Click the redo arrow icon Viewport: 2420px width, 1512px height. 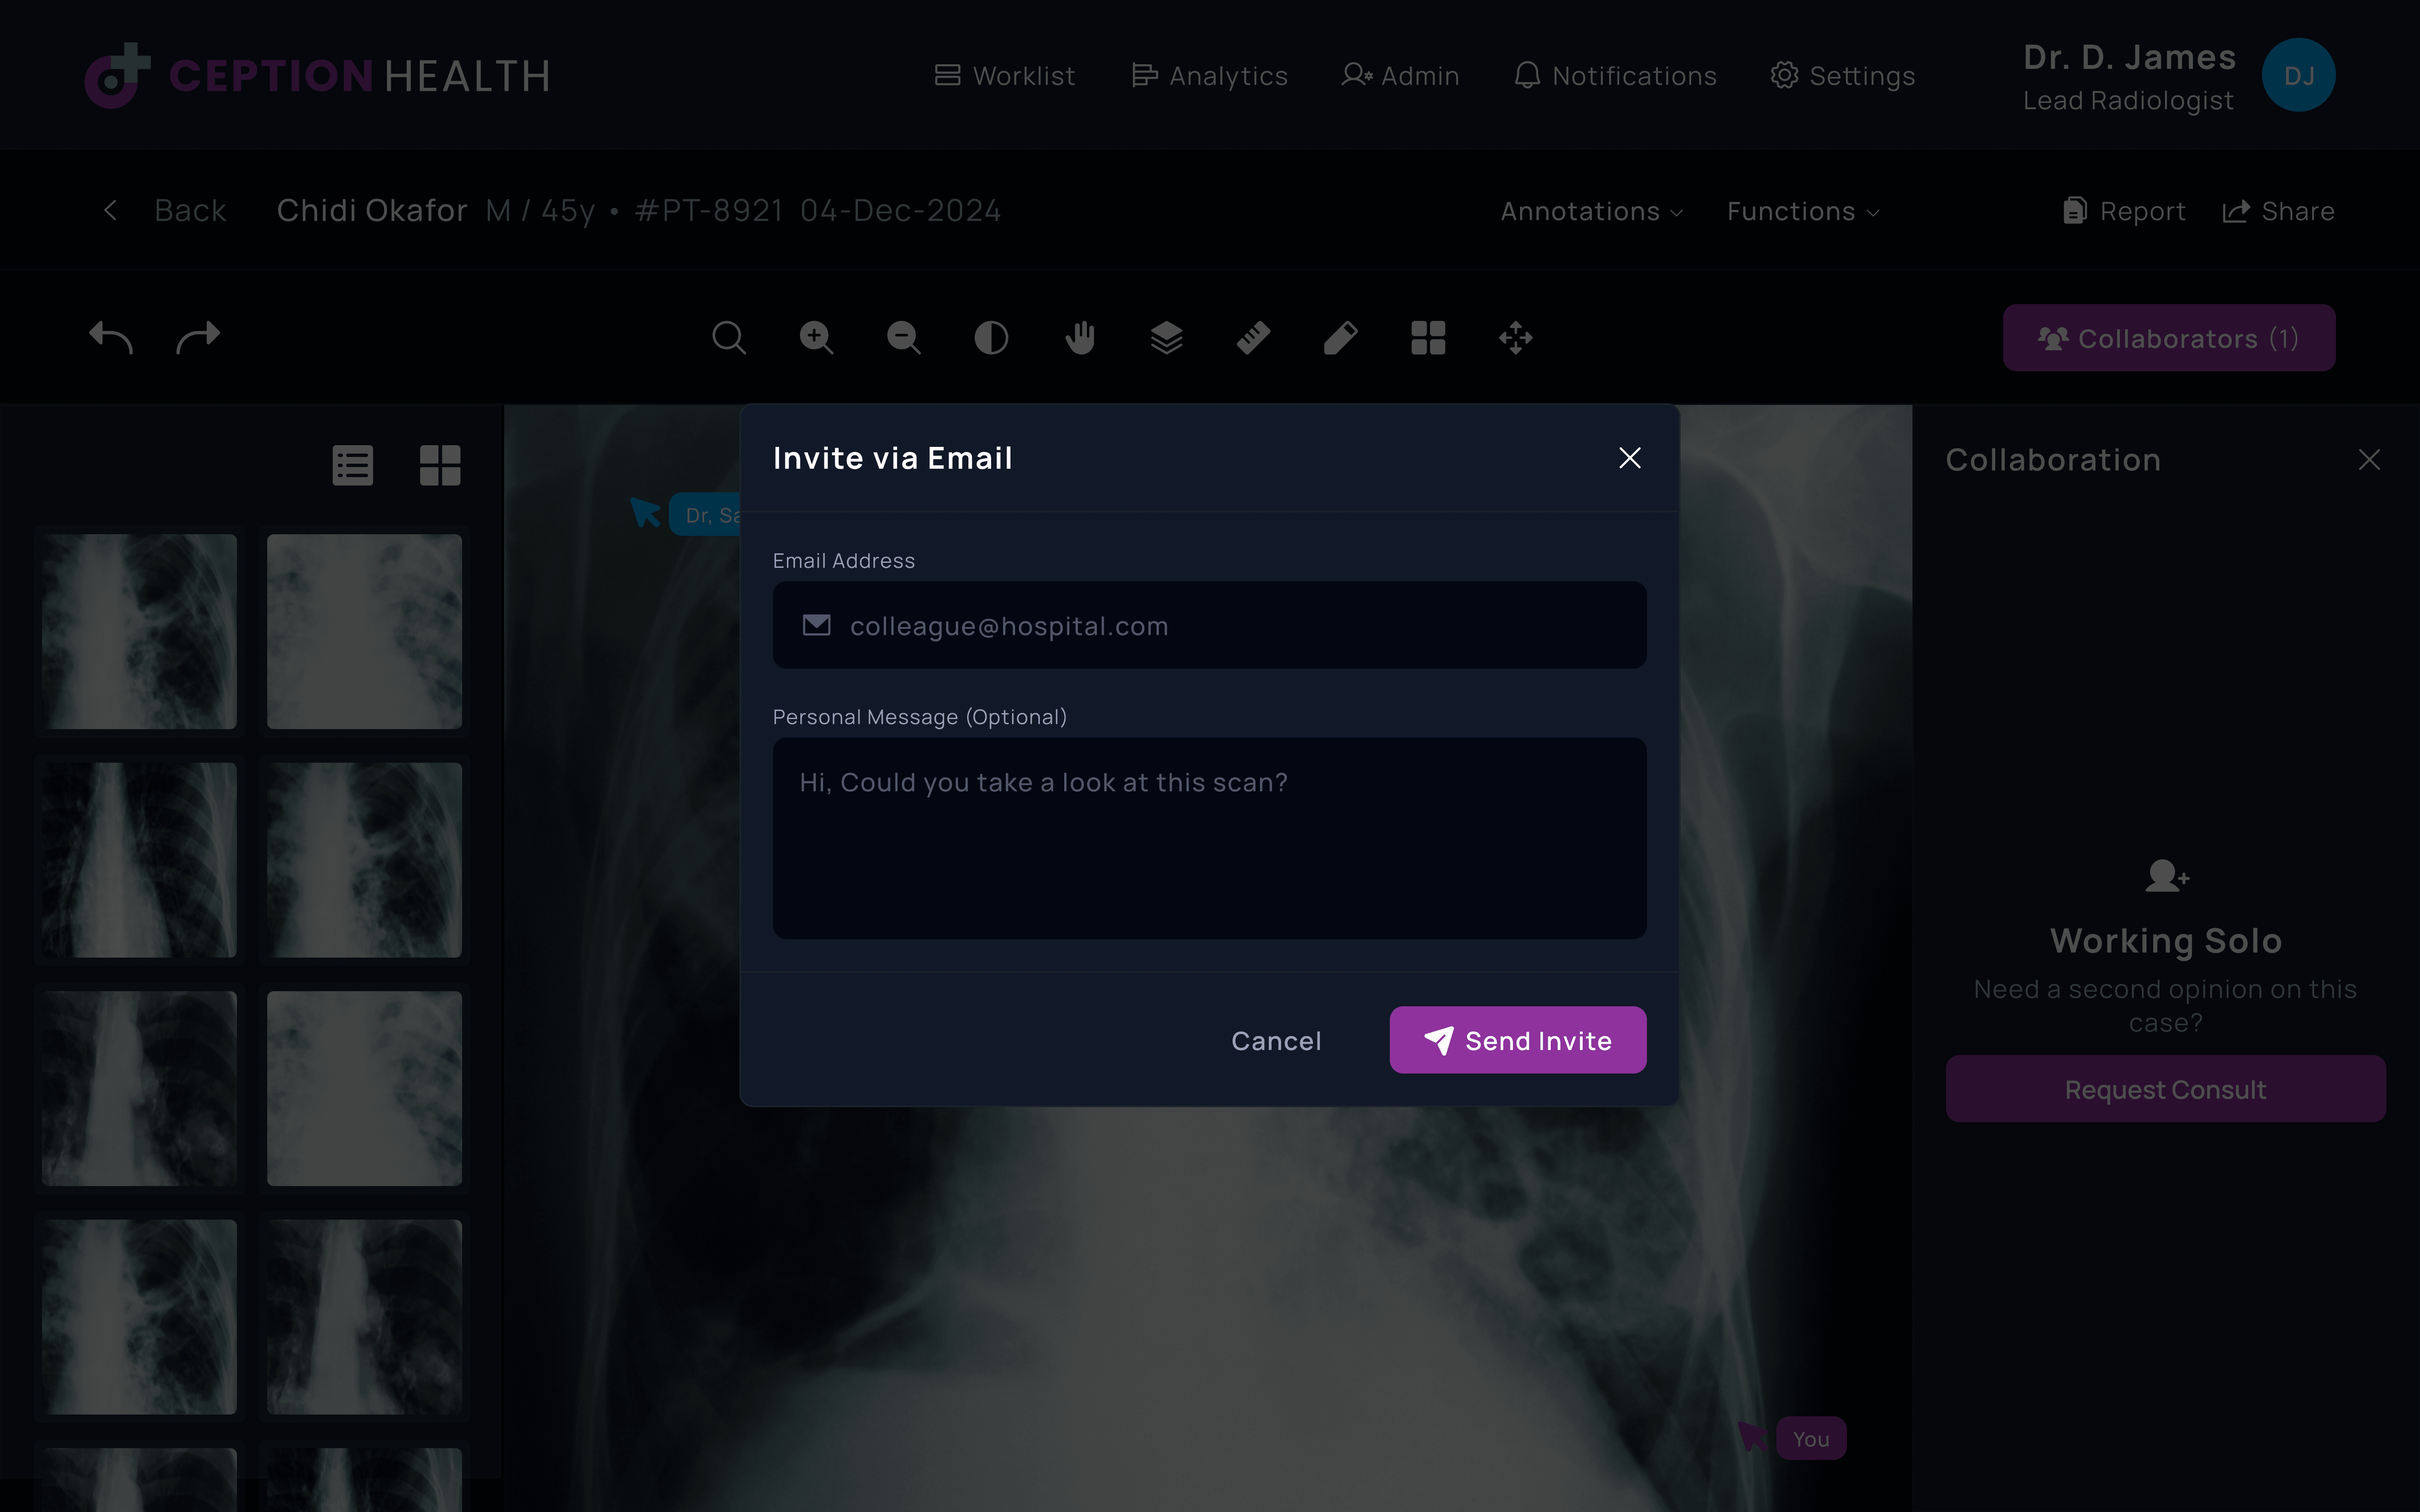pos(198,338)
